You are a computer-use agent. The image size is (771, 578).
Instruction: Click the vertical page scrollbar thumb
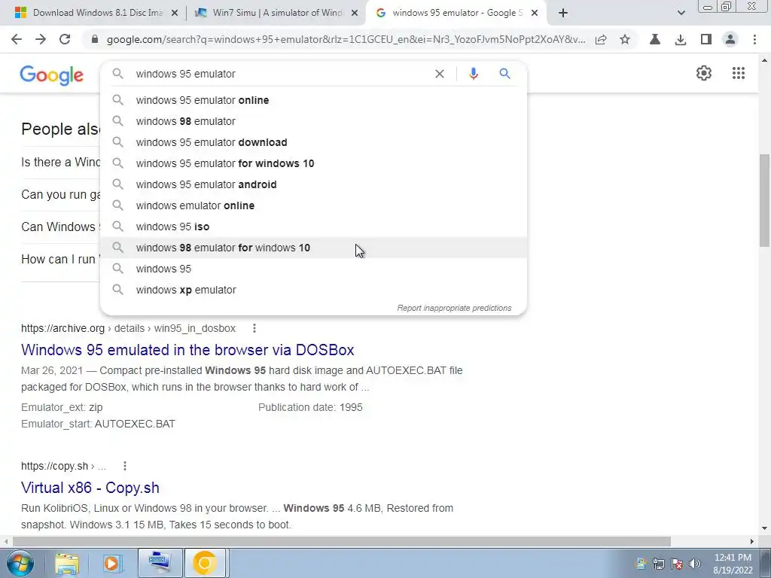[x=764, y=200]
